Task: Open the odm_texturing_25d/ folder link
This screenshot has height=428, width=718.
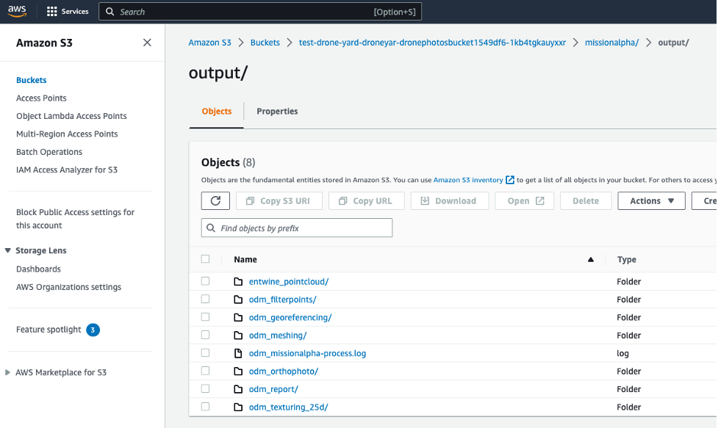Action: point(289,407)
